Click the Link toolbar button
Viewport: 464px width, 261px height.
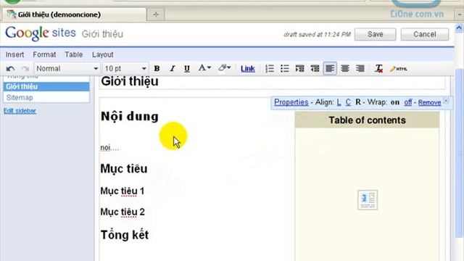[248, 69]
